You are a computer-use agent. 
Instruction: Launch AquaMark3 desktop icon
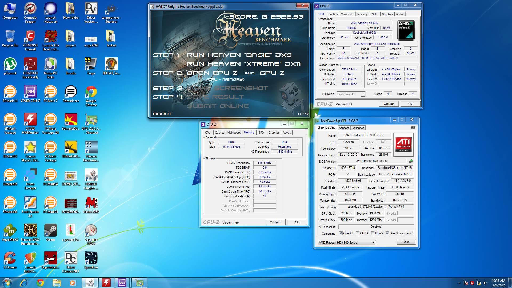10,233
